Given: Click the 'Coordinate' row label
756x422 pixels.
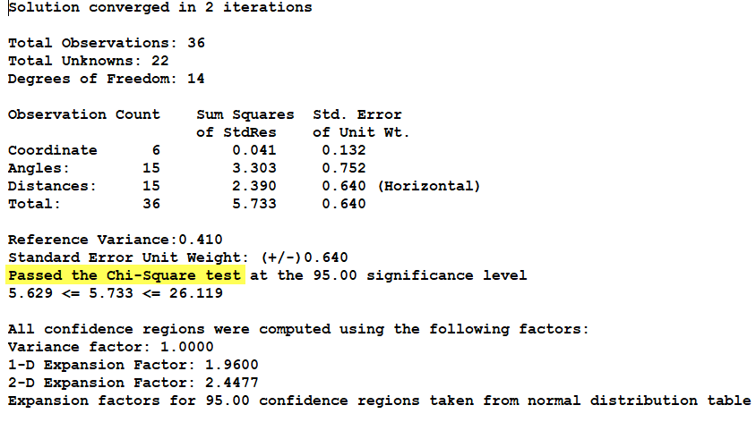Looking at the screenshot, I should (x=53, y=150).
